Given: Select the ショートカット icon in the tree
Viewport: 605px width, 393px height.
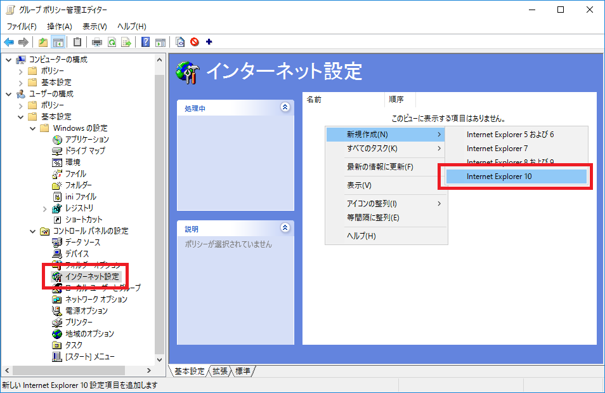Looking at the screenshot, I should point(57,220).
